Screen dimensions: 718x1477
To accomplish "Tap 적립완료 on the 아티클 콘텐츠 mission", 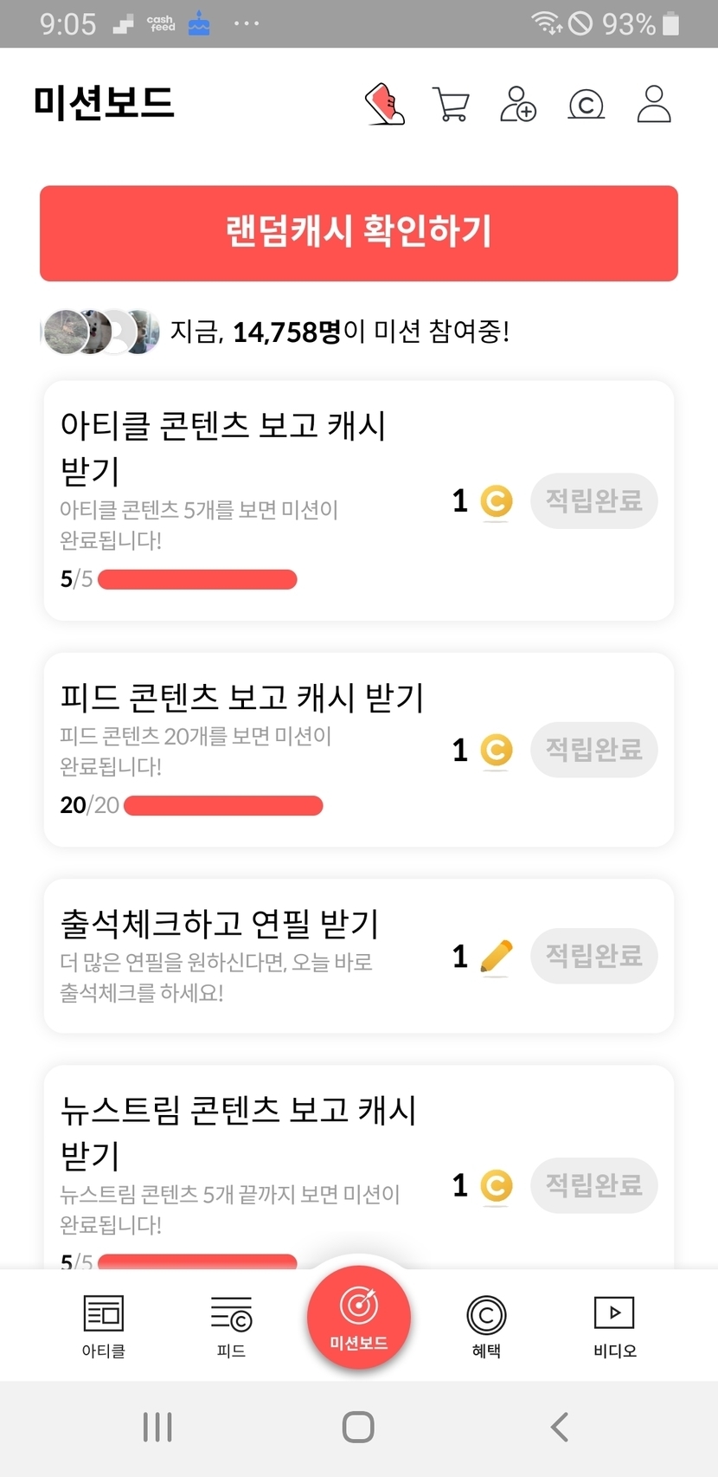I will click(x=593, y=500).
